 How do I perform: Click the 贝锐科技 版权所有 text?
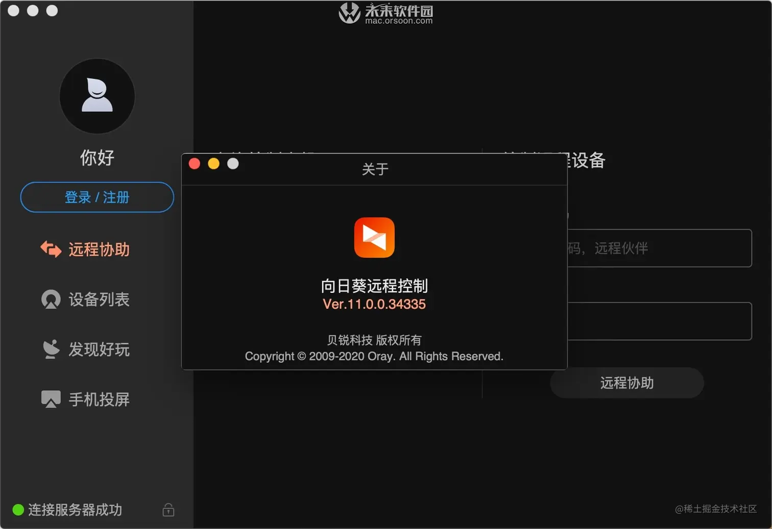374,340
